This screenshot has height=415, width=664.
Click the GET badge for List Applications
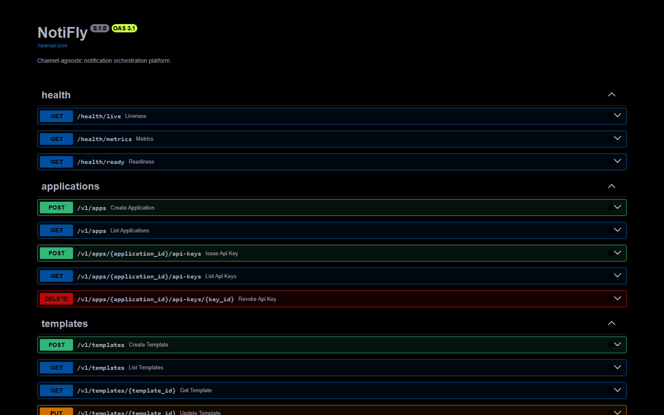56,230
